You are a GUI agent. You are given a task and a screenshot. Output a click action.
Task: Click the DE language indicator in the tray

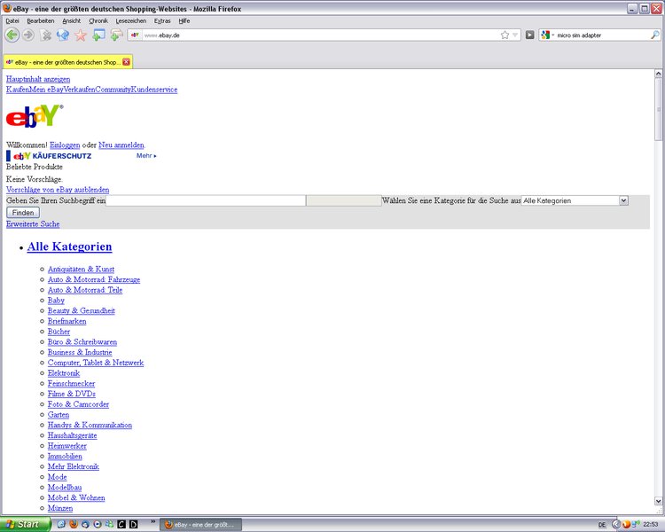point(601,525)
